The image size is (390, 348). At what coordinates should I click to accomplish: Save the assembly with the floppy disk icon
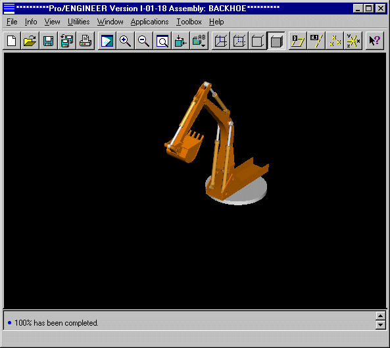coord(48,41)
